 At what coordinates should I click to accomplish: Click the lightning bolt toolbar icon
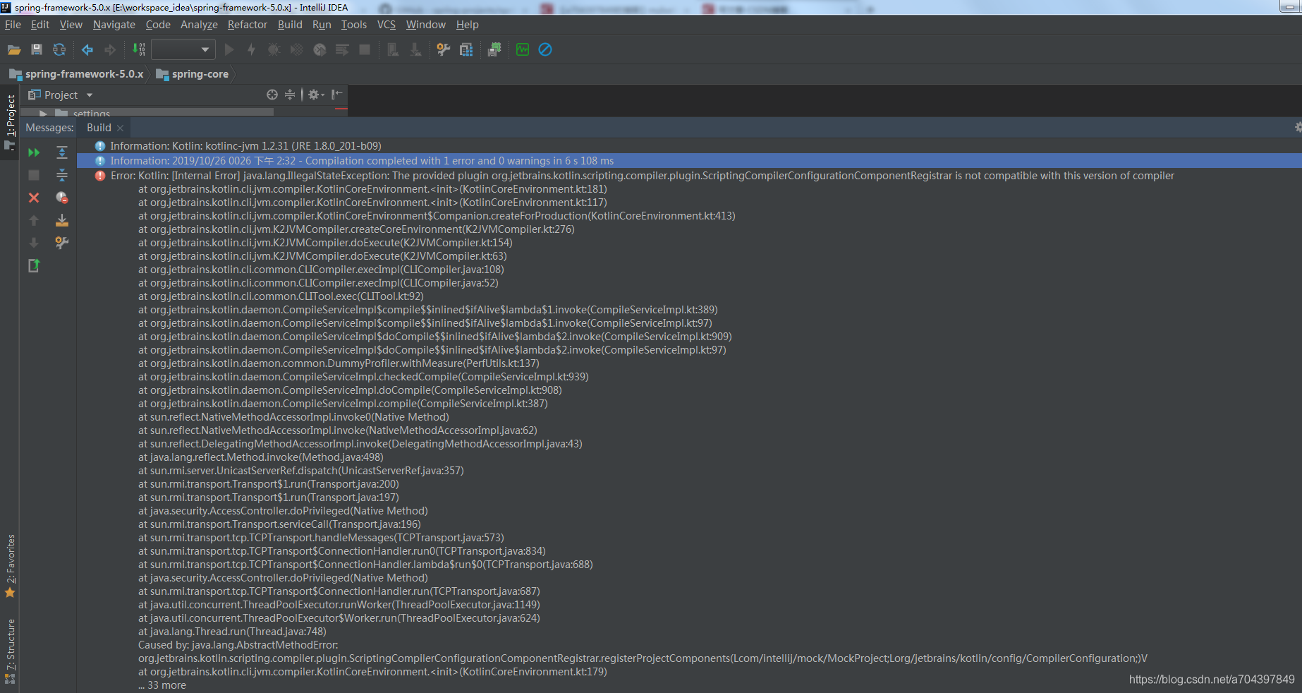251,50
